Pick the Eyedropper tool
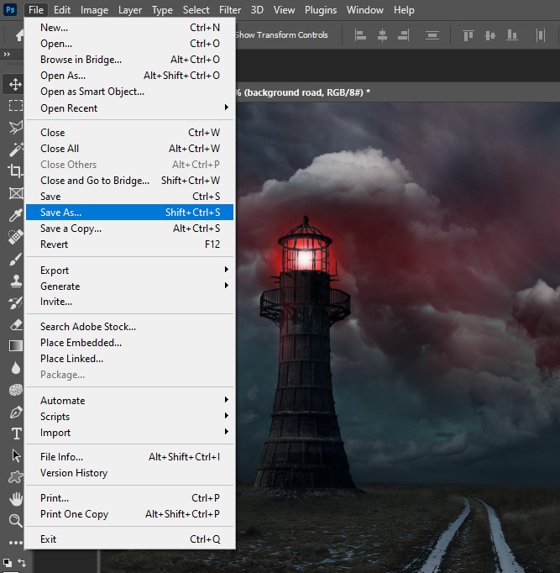The height and width of the screenshot is (573, 560). 15,216
